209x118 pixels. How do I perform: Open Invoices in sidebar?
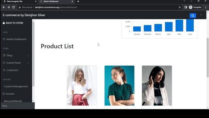click(x=10, y=94)
